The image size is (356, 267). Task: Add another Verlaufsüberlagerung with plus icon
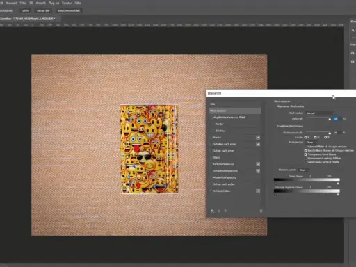click(258, 171)
